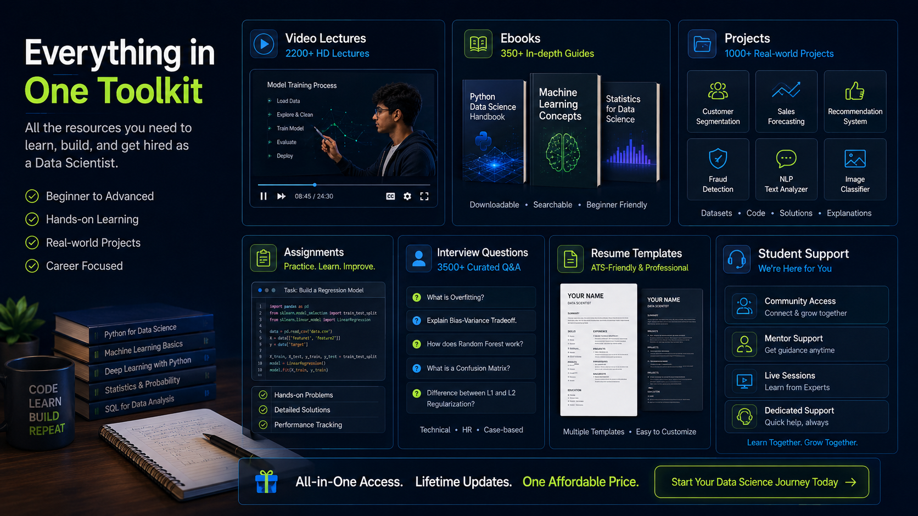Click 1000+ Real-world Projects subtitle
The width and height of the screenshot is (918, 516).
click(x=779, y=54)
